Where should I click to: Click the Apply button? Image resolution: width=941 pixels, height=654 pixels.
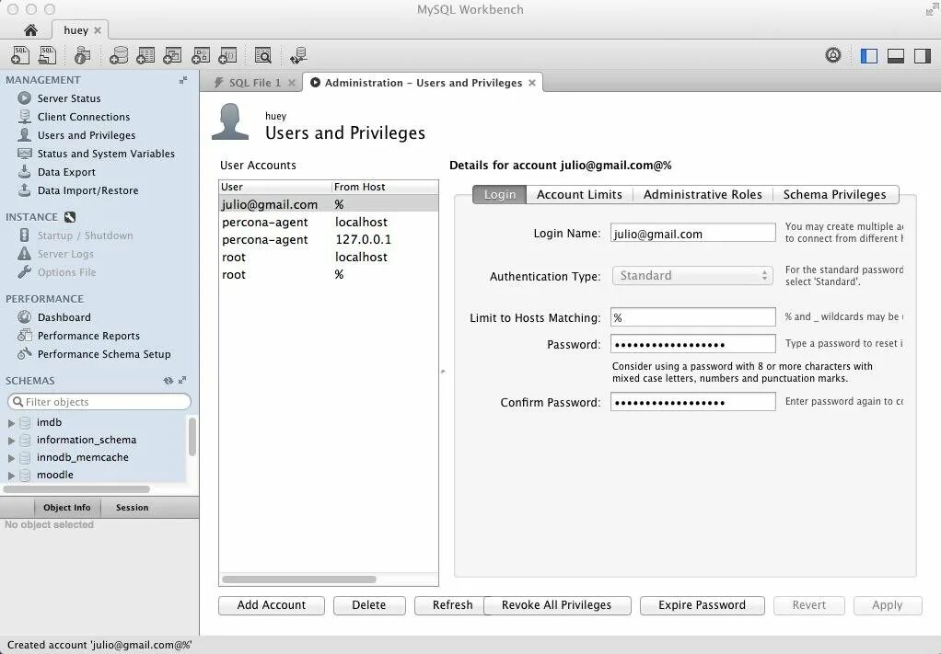[887, 605]
